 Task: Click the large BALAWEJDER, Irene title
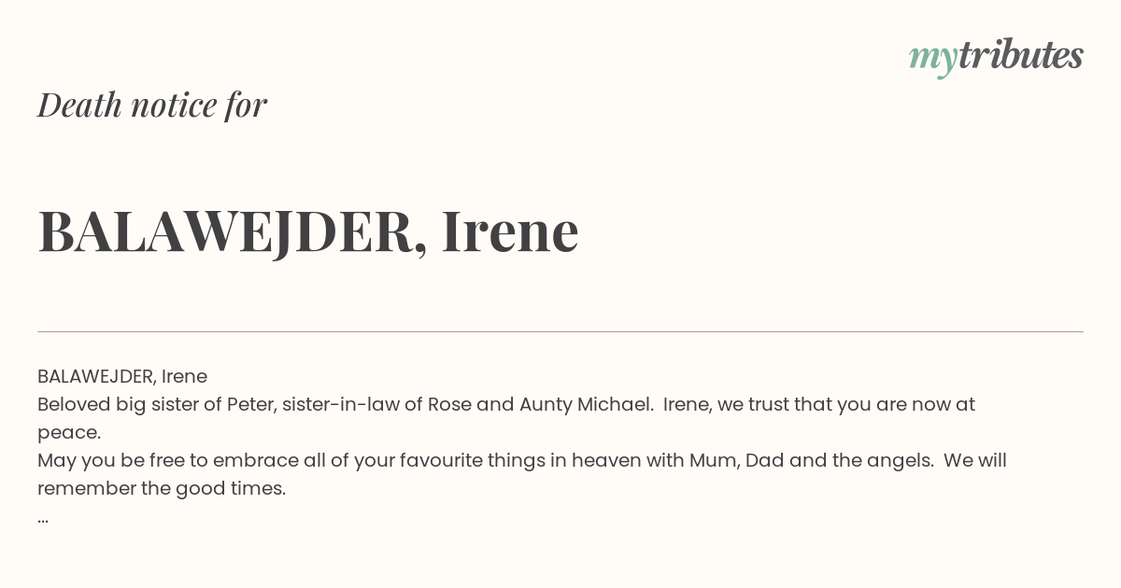click(308, 231)
